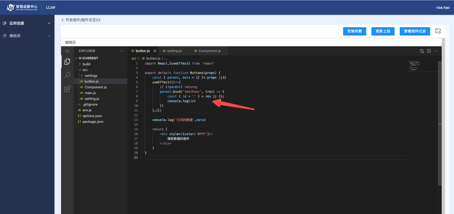Click the parent.bind('testFunc' code line
This screenshot has height=214, width=454.
click(x=192, y=91)
